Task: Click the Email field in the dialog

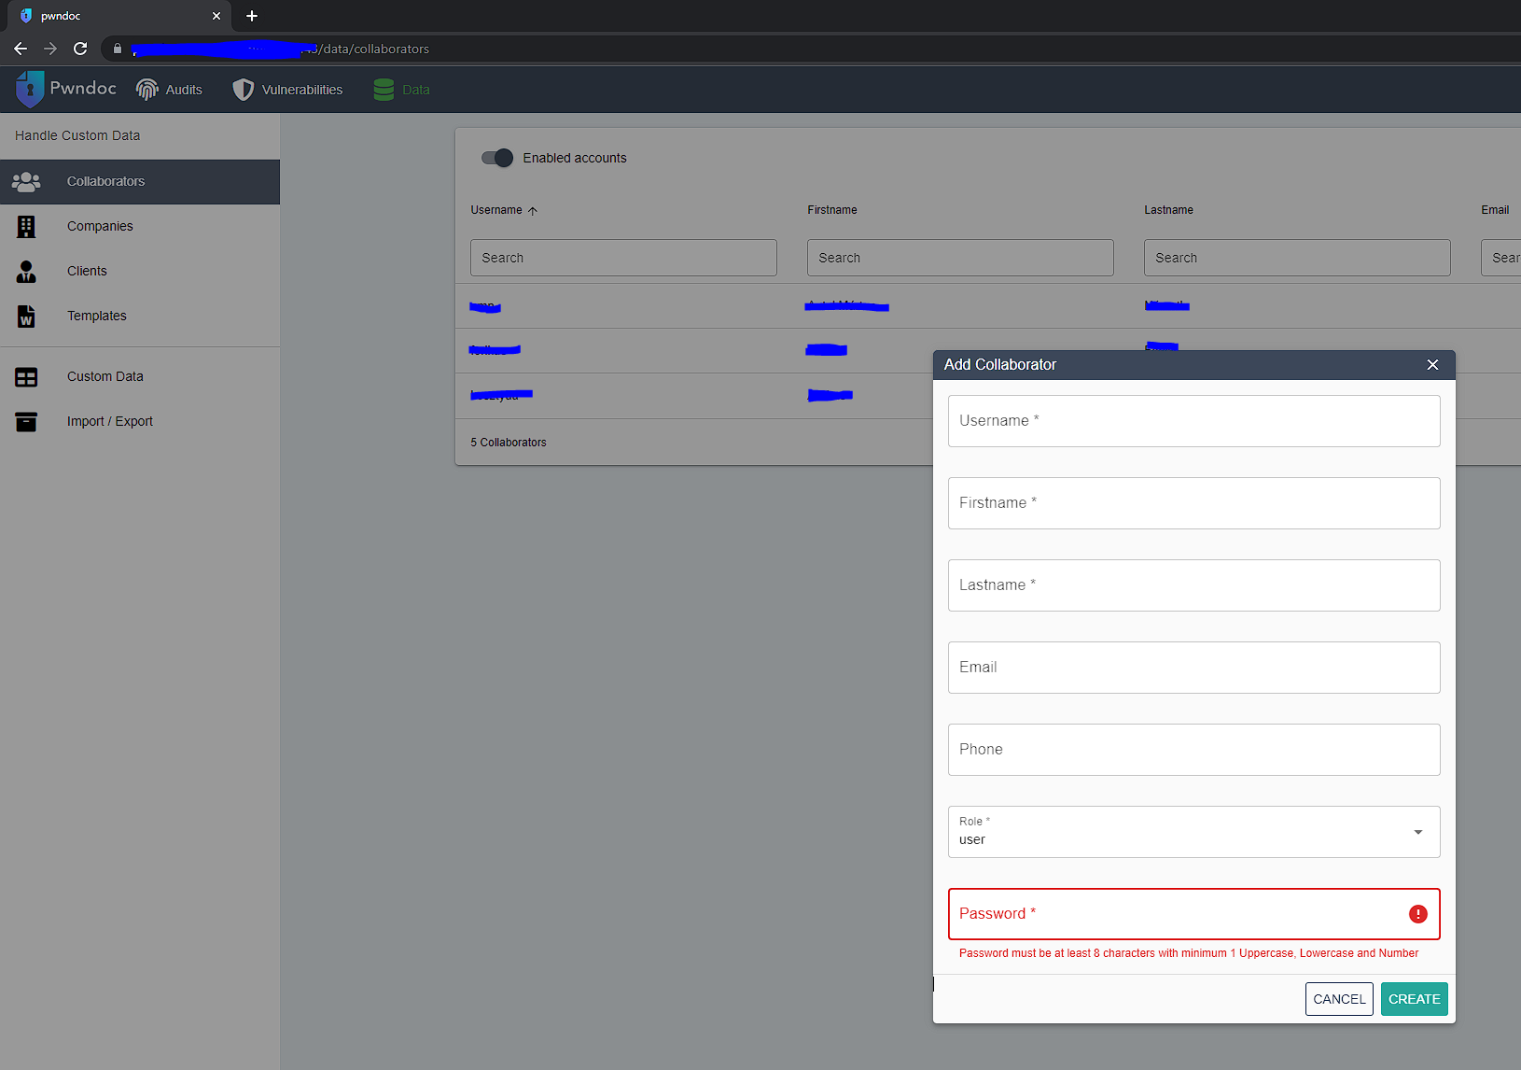Action: coord(1193,668)
